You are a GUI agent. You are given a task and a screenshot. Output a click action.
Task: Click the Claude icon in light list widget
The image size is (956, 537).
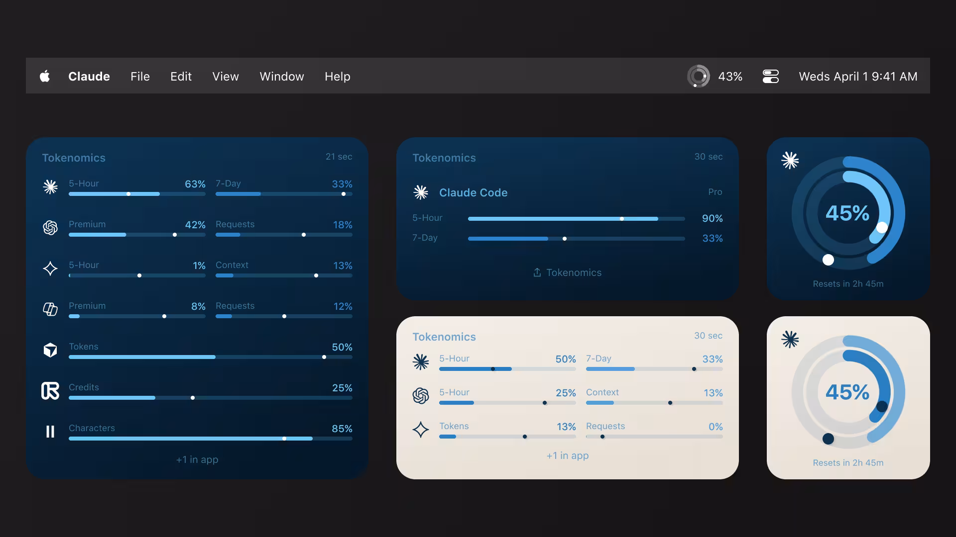[x=421, y=362]
